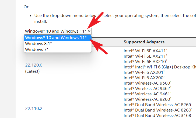Click the dropdown chevron arrow of the OS selector

[89, 31]
